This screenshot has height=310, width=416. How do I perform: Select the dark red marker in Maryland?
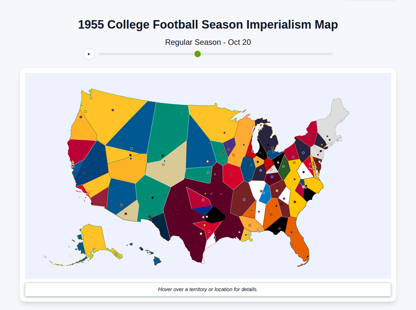click(317, 161)
